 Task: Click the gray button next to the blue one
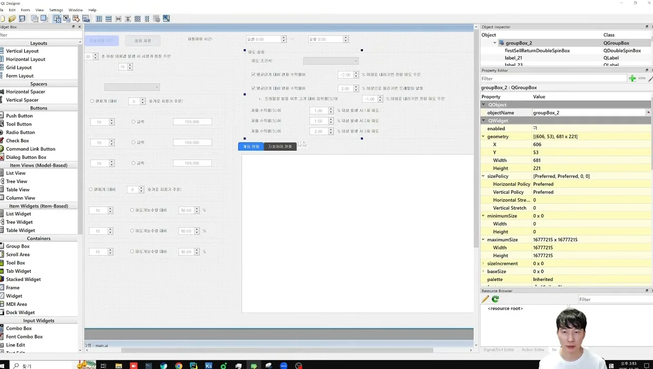pos(143,40)
